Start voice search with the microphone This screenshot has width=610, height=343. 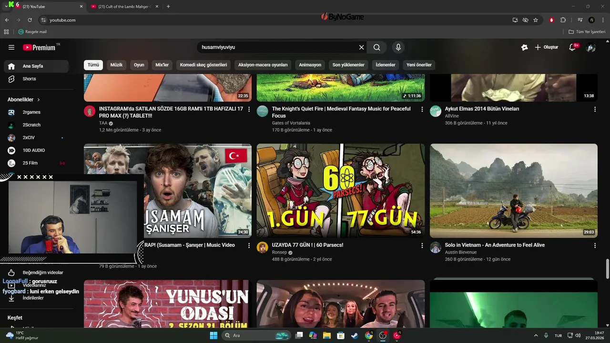click(x=398, y=47)
